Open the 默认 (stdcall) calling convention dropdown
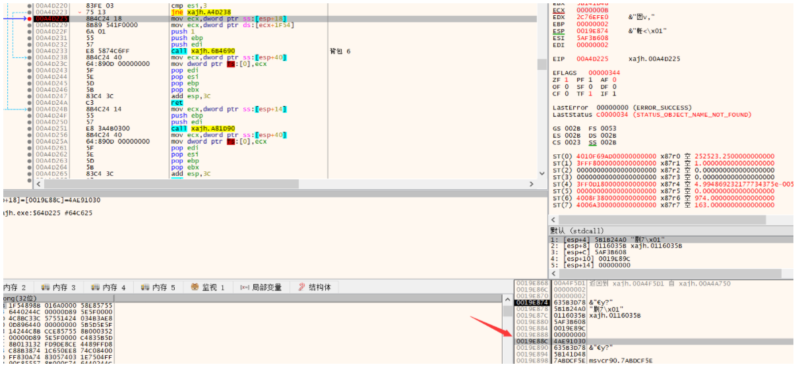This screenshot has height=371, width=802. (671, 230)
